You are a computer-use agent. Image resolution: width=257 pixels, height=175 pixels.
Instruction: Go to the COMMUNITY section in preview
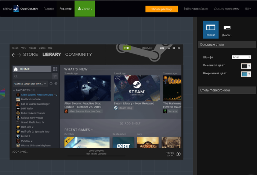(x=79, y=55)
